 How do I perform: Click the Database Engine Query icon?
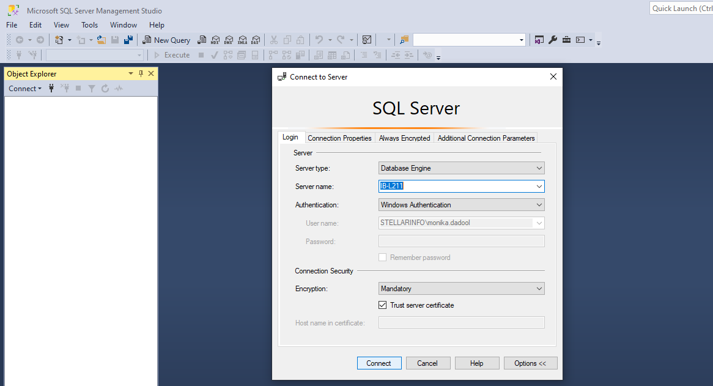coord(202,40)
